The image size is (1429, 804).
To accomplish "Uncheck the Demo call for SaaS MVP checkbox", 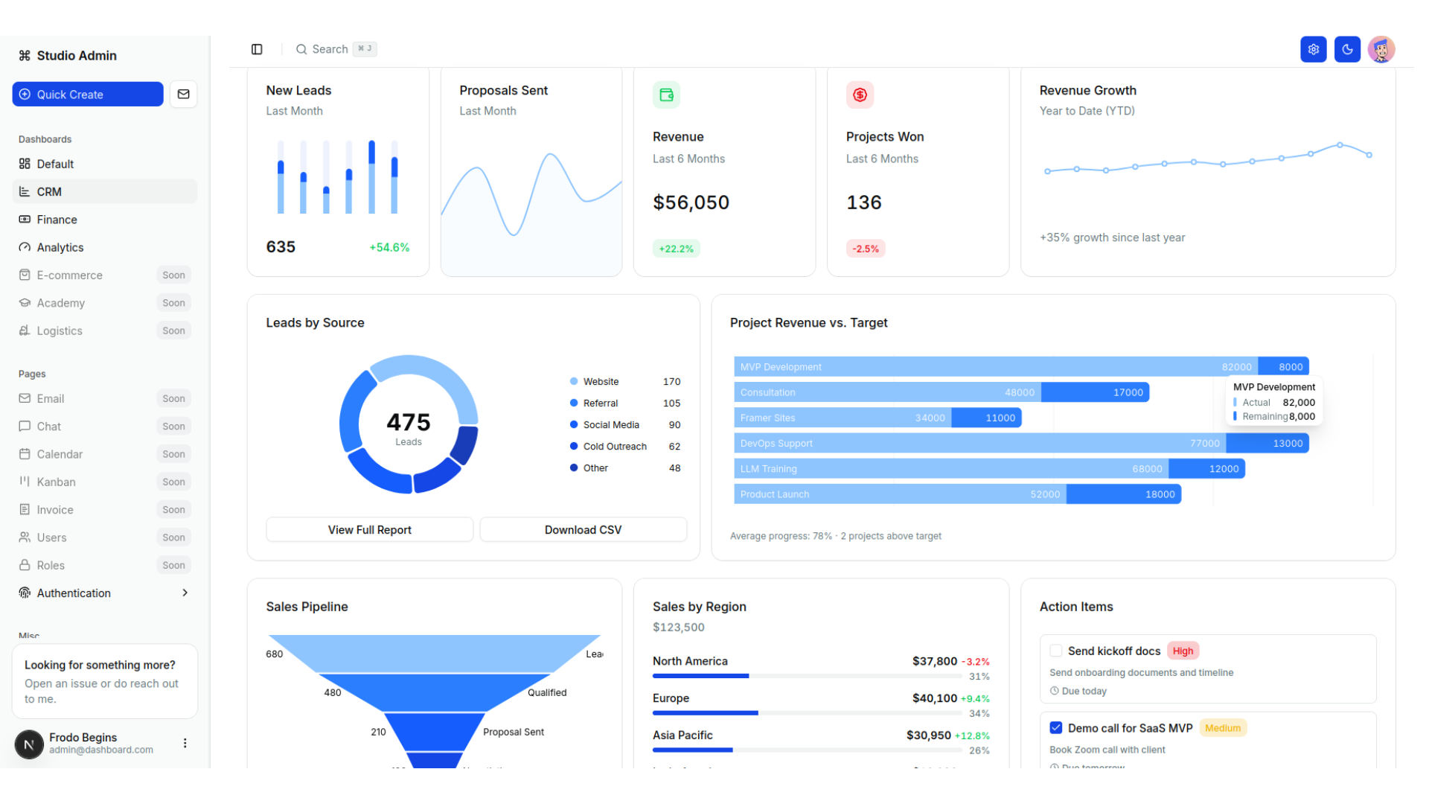I will (x=1055, y=728).
